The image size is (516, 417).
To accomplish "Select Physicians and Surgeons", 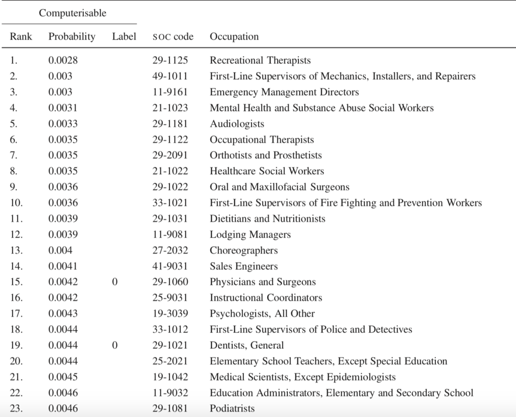I will click(263, 282).
